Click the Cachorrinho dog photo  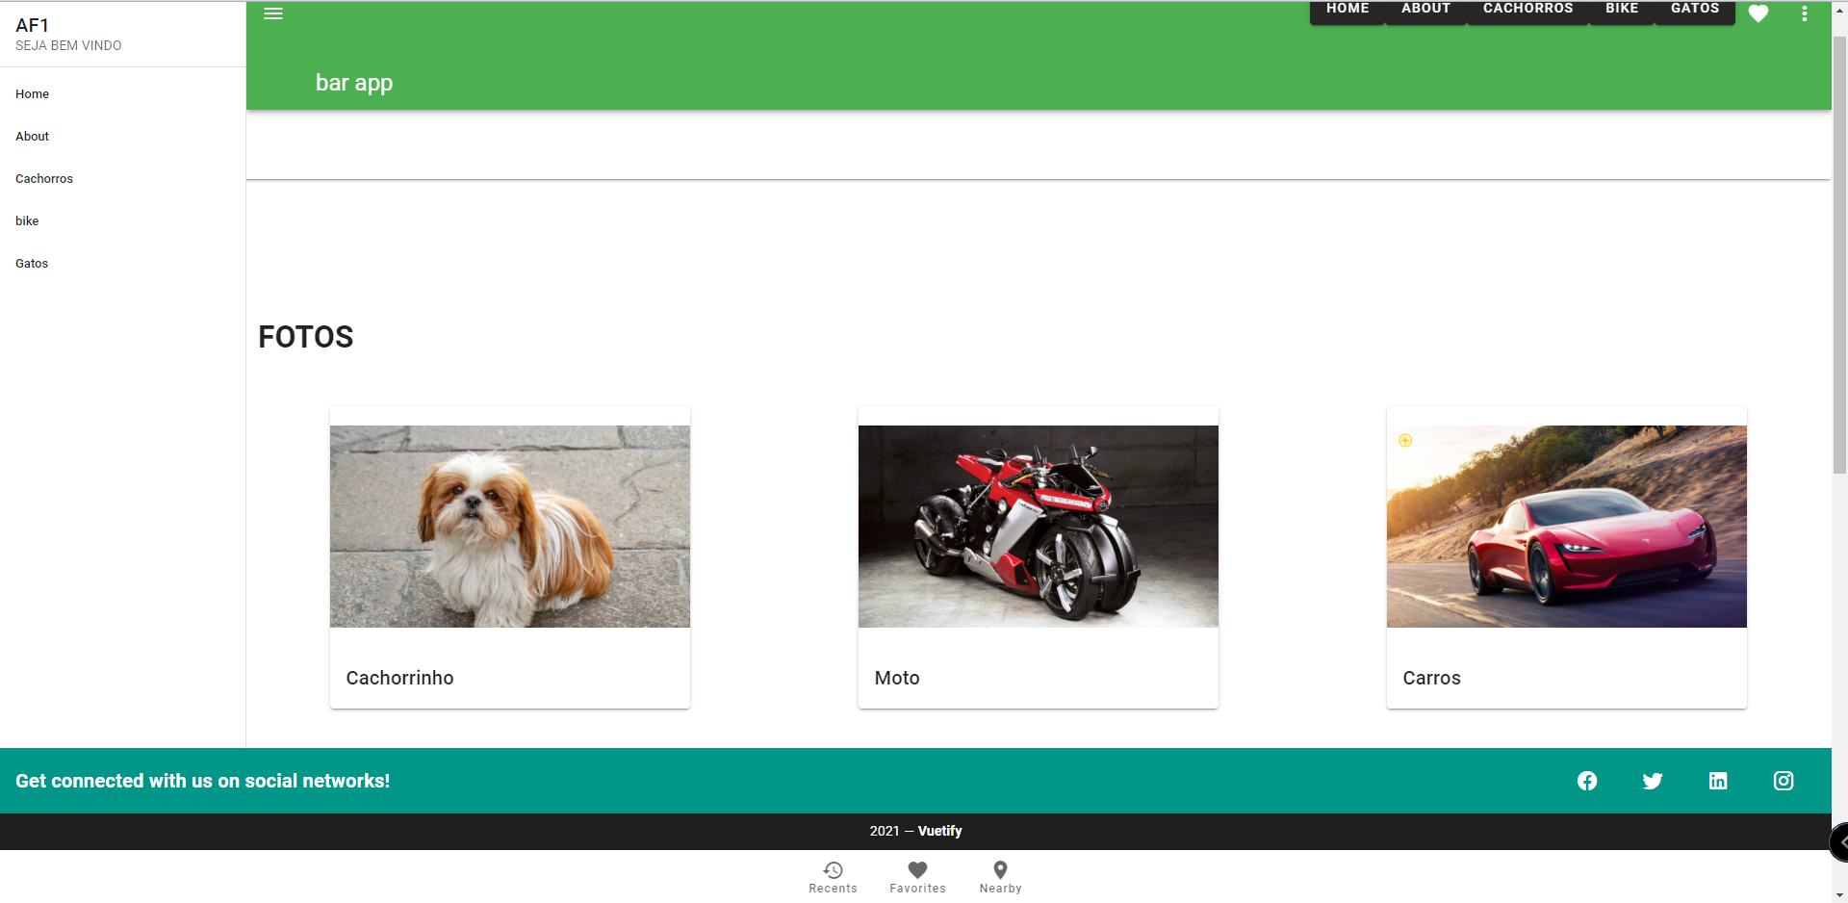point(510,527)
